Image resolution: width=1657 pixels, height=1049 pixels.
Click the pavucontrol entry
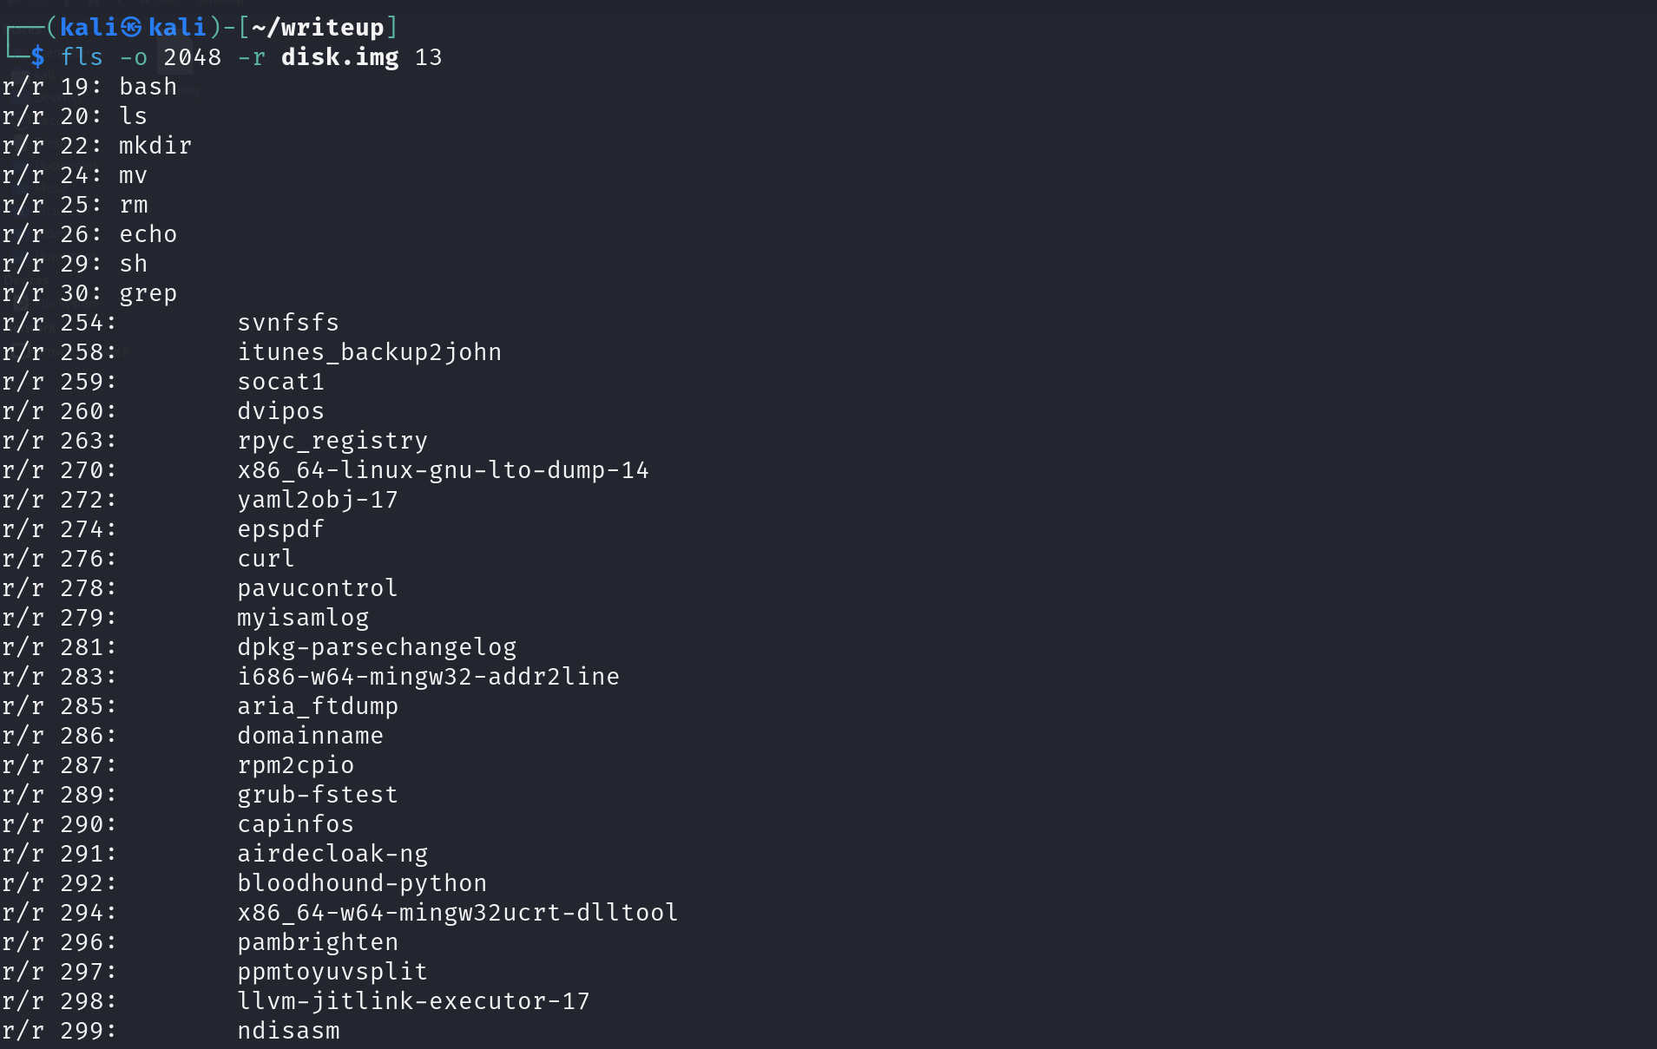click(x=317, y=588)
